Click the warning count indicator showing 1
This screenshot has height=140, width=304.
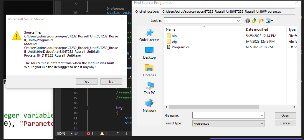[x=104, y=134]
